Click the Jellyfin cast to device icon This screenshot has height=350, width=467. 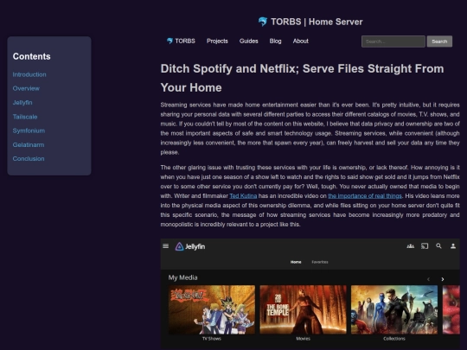pyautogui.click(x=425, y=246)
